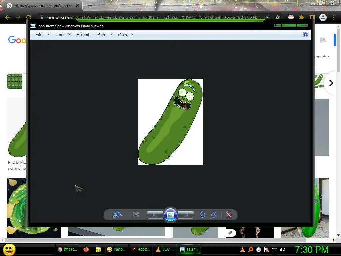341x256 pixels.
Task: Click the Chrome side panel icon
Action: (312, 17)
